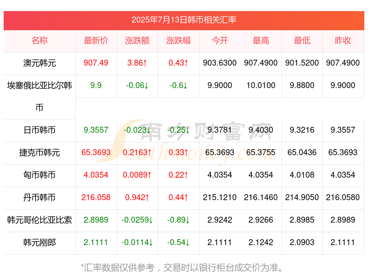Click the 韩元刚郎 row name
Viewport: 368px width, 279px height.
click(x=39, y=243)
